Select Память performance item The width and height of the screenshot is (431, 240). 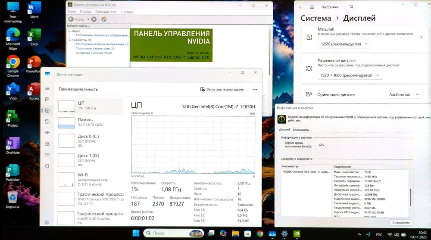(x=89, y=122)
